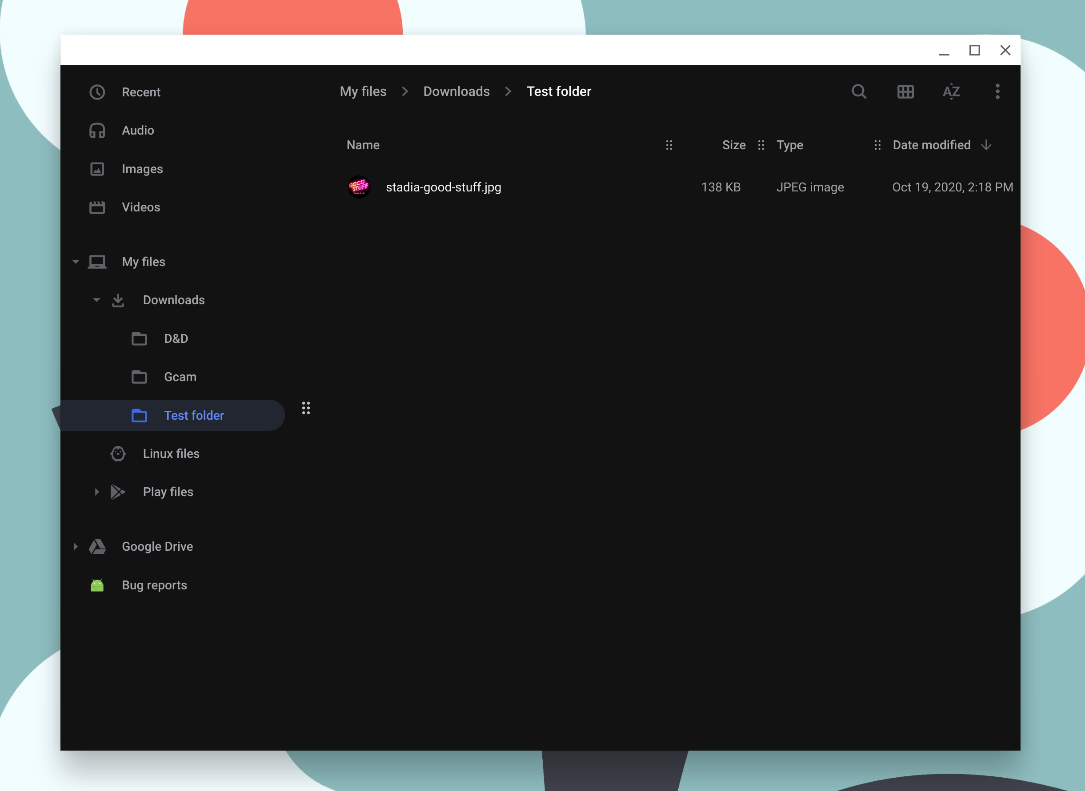Toggle the Date modified sort direction arrow
Screen dimensions: 1085x791
coord(986,145)
